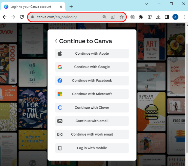Select Continue with work email
Viewport: 188px width, 166px height.
pyautogui.click(x=92, y=134)
